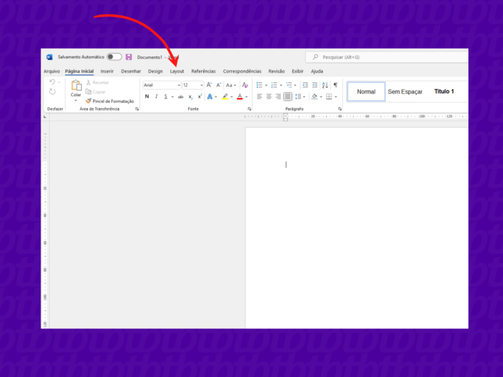The image size is (503, 377).
Task: Select the Página Inicial tab
Action: tap(79, 71)
